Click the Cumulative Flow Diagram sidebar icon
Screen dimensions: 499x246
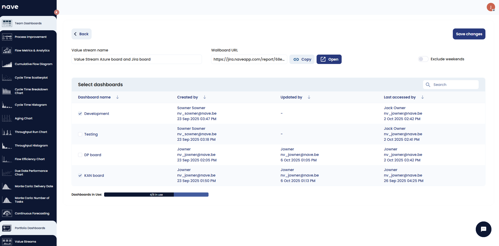point(7,64)
